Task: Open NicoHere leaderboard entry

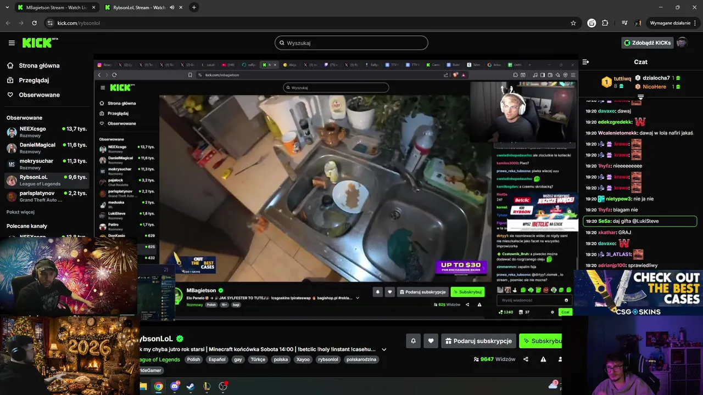Action: point(657,87)
